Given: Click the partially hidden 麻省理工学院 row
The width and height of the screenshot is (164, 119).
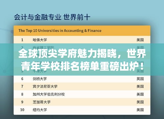Looking at the screenshot, I should click(82, 47).
